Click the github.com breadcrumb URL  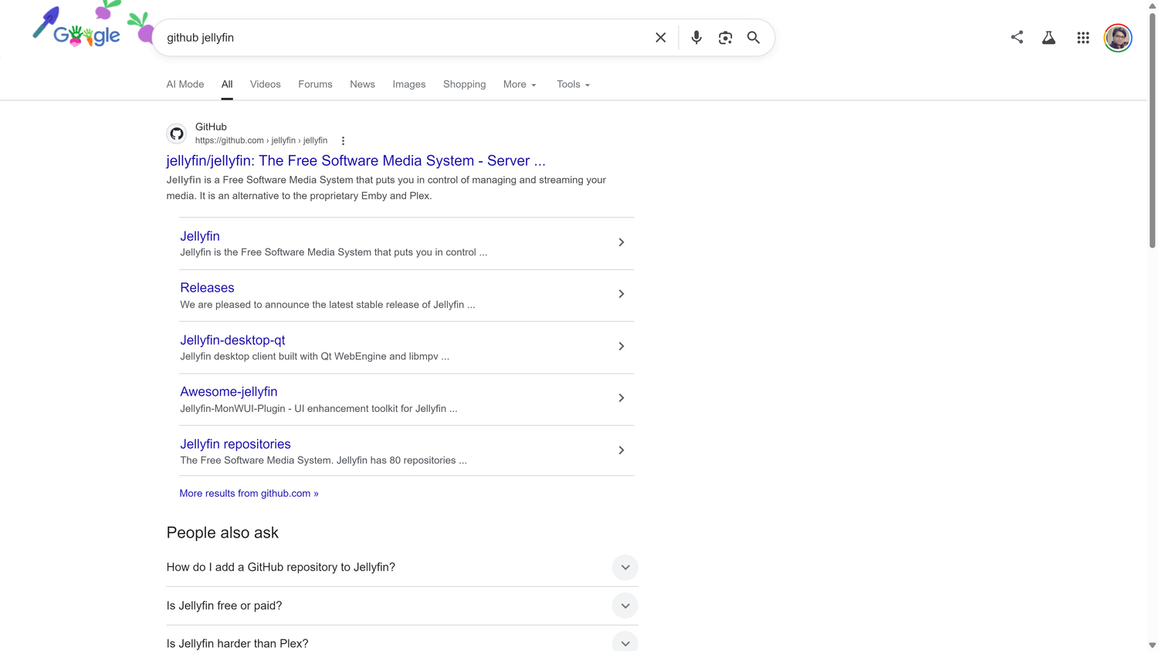[261, 140]
